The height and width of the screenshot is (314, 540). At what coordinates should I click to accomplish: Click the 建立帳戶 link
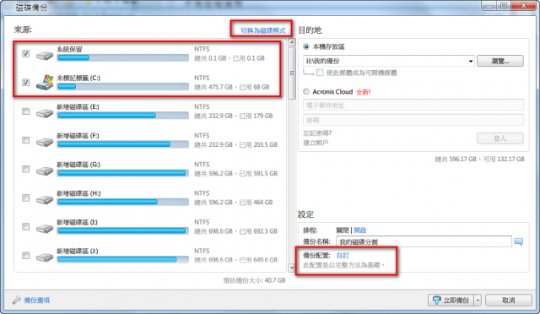pos(316,143)
